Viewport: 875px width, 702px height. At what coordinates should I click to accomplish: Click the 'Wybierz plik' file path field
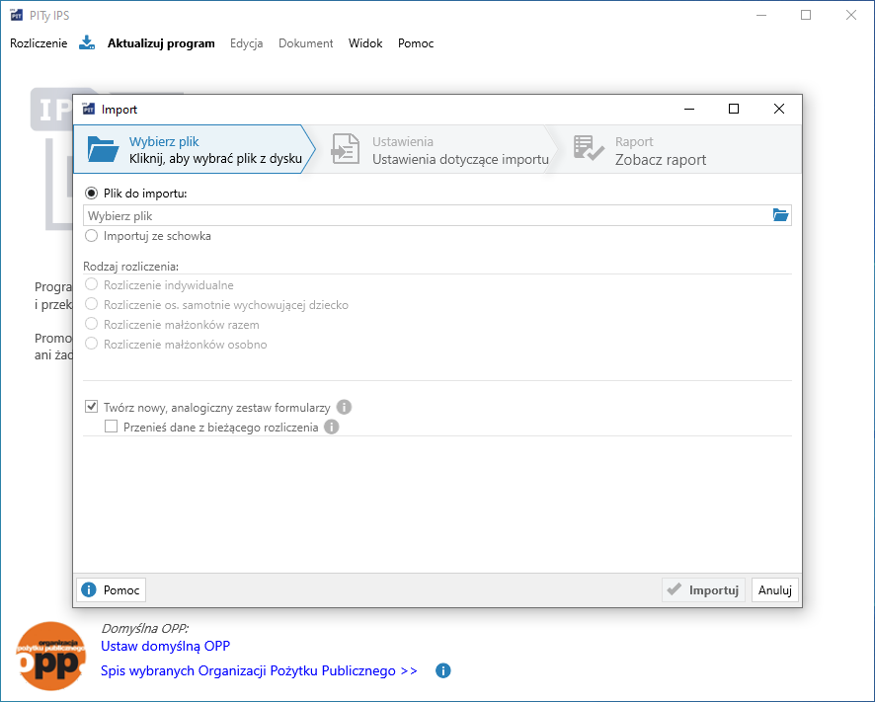pos(425,215)
